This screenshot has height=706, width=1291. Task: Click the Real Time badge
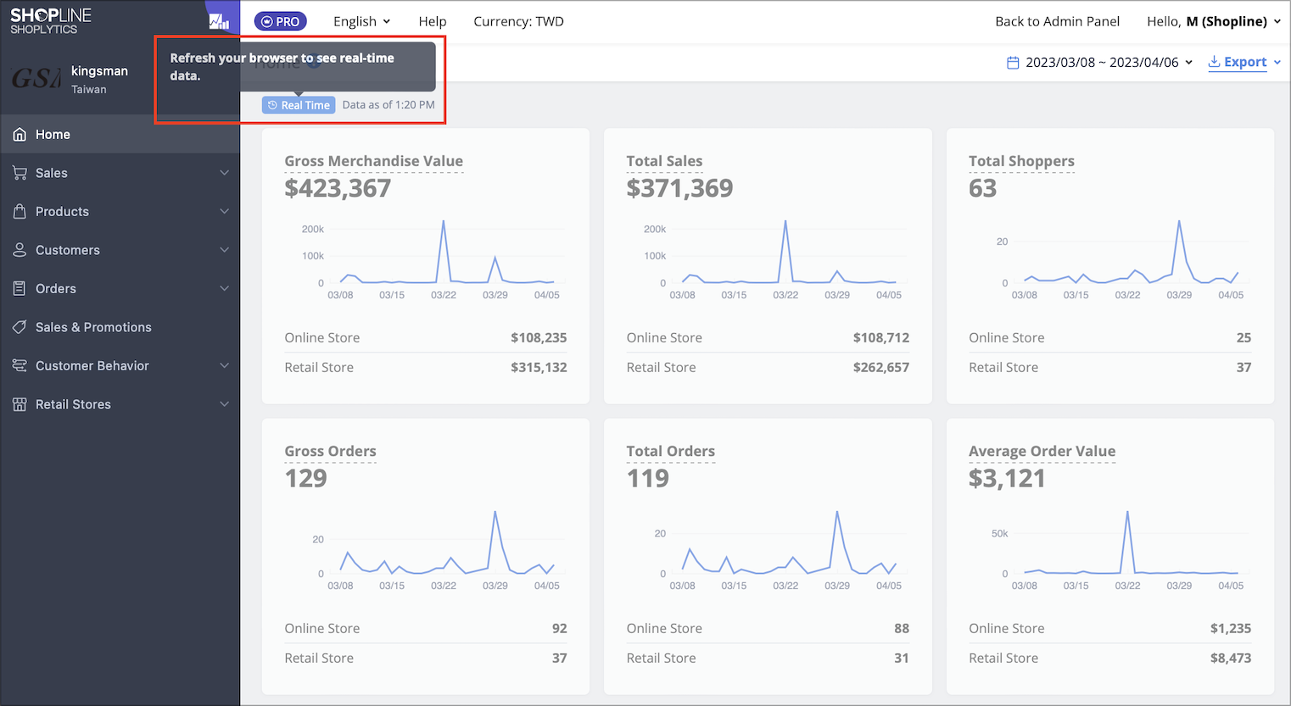click(x=299, y=105)
